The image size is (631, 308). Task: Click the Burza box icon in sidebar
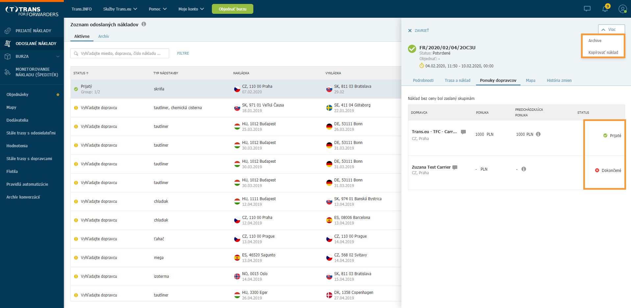pos(8,57)
